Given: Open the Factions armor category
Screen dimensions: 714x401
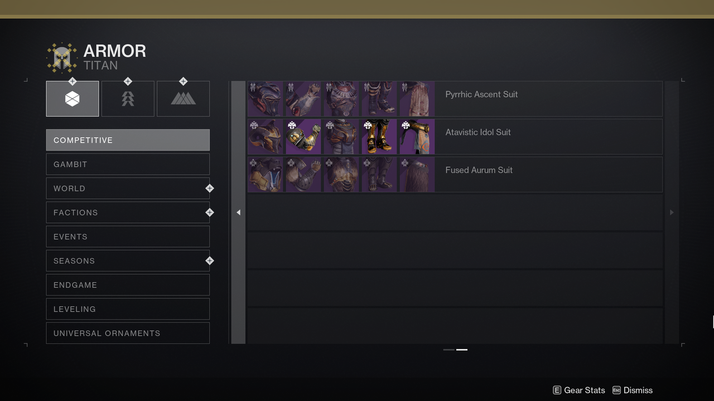Looking at the screenshot, I should click(x=128, y=213).
